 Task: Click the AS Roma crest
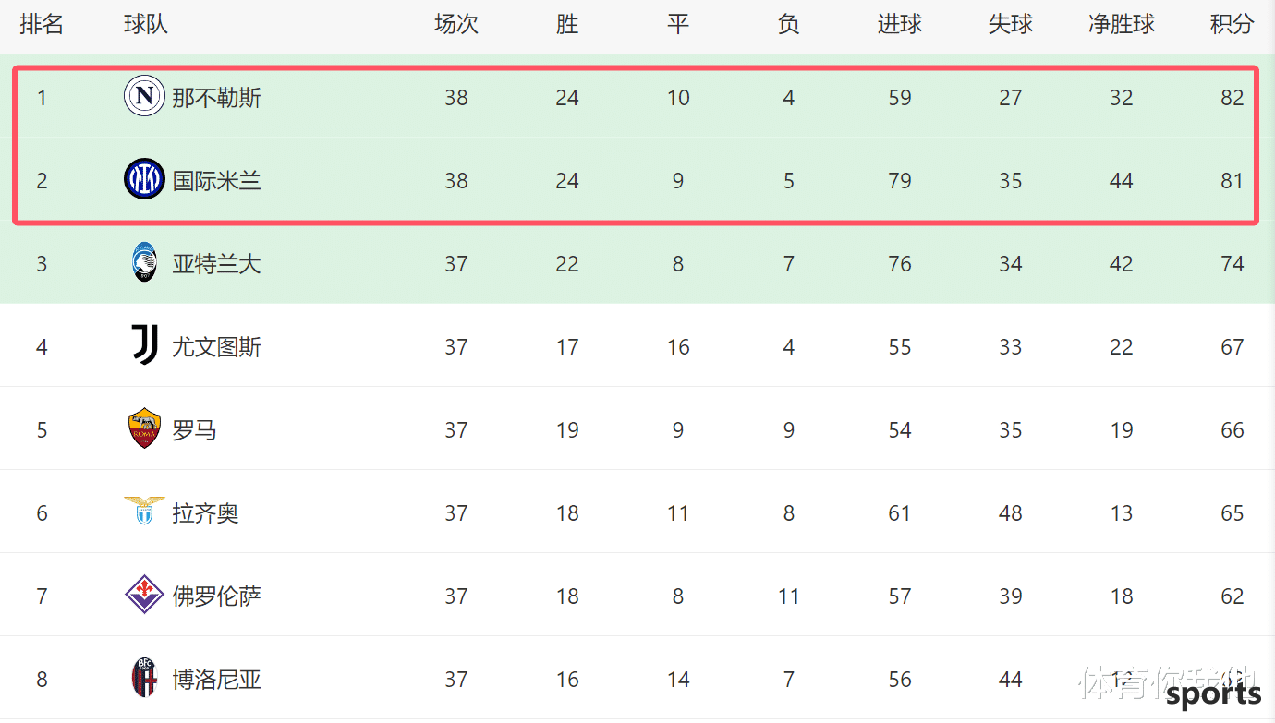(x=144, y=428)
